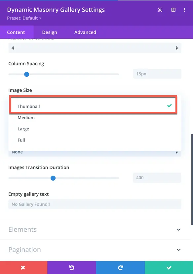Expand the Elements section
Viewport: 193px width, 274px height.
coord(95,229)
